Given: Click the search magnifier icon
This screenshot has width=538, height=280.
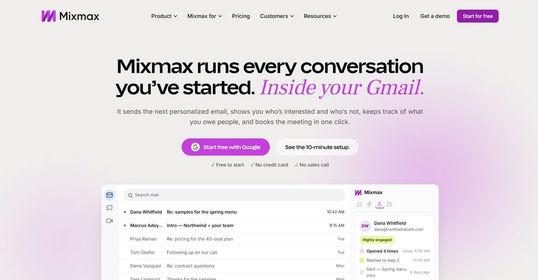Looking at the screenshot, I should (130, 196).
